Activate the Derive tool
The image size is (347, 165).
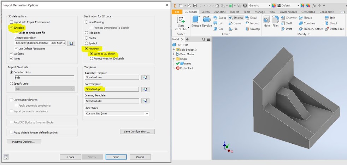pyautogui.click(x=235, y=23)
